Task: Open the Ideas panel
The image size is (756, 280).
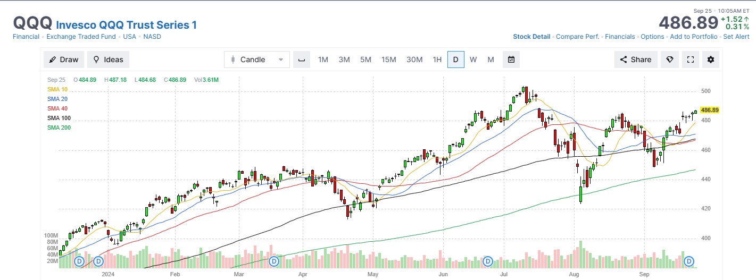Action: coord(109,60)
